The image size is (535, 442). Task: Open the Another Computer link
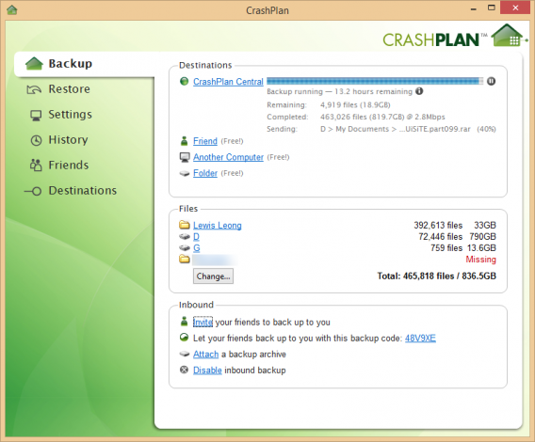[x=228, y=157]
